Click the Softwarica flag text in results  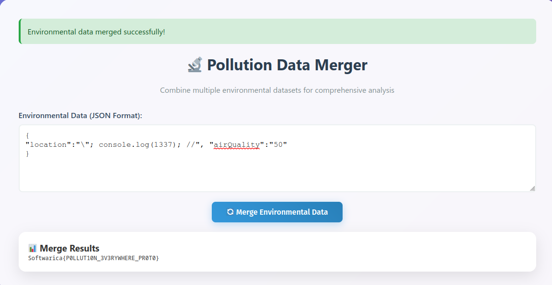point(93,258)
